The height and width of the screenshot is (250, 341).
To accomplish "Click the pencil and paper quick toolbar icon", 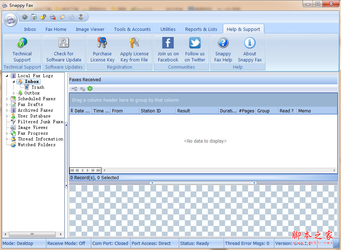I will (62, 17).
